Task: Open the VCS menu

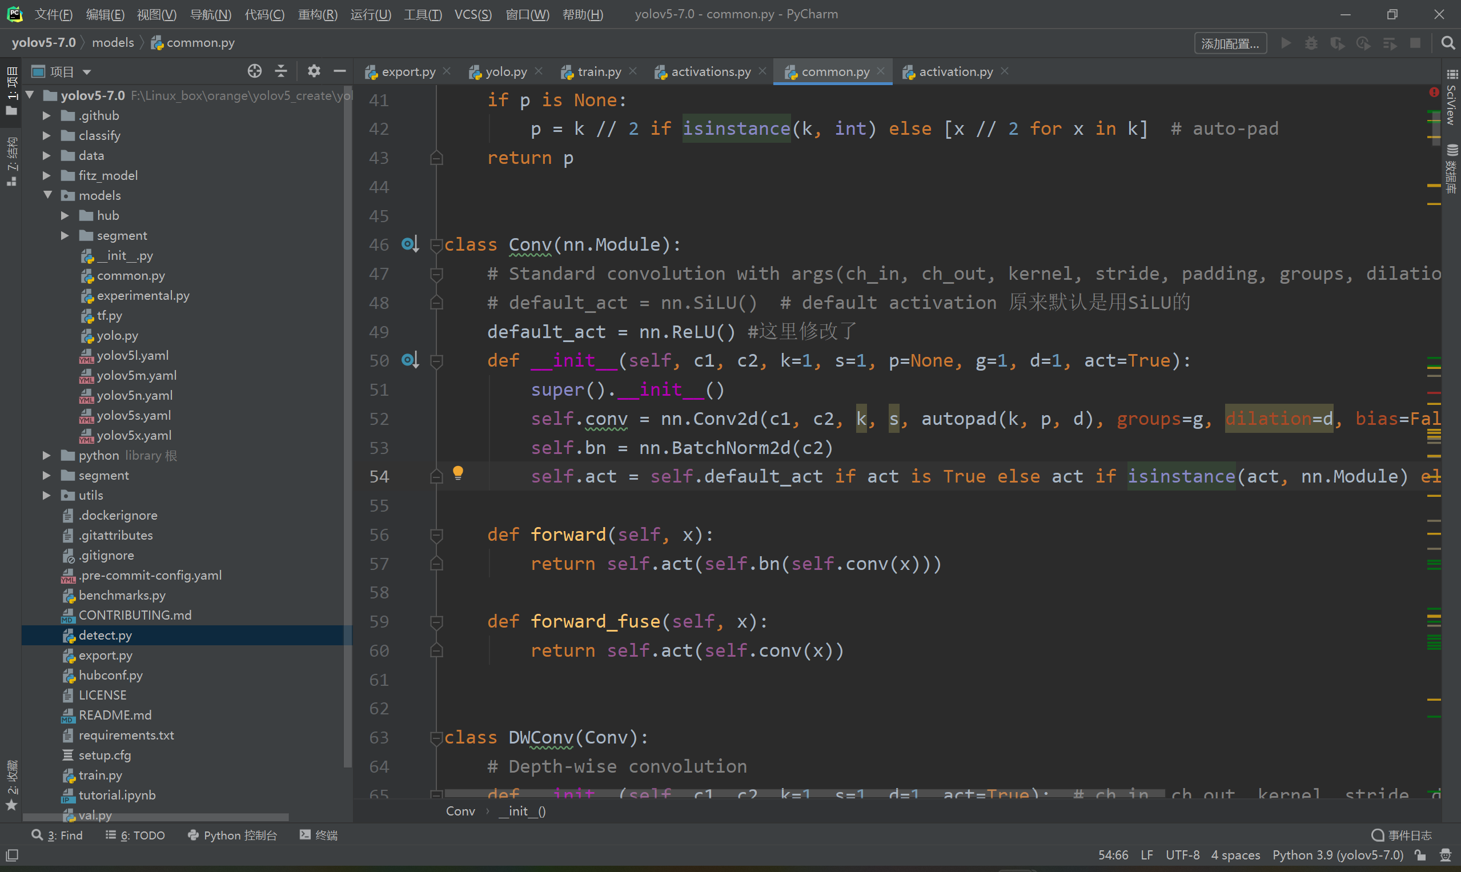Action: click(472, 14)
